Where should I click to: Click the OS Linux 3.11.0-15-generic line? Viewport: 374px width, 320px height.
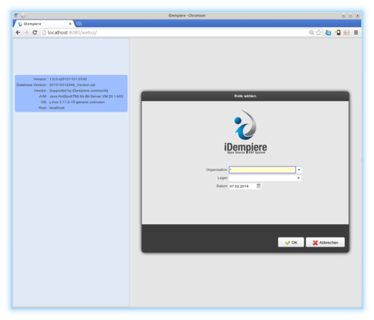click(x=73, y=102)
